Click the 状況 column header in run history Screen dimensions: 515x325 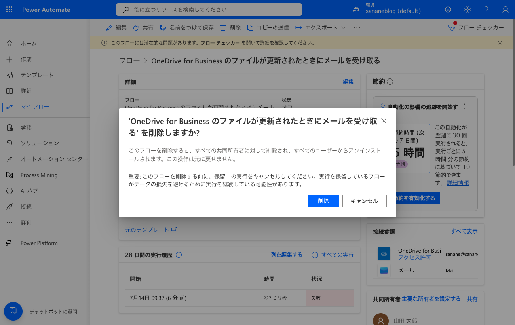pos(317,279)
